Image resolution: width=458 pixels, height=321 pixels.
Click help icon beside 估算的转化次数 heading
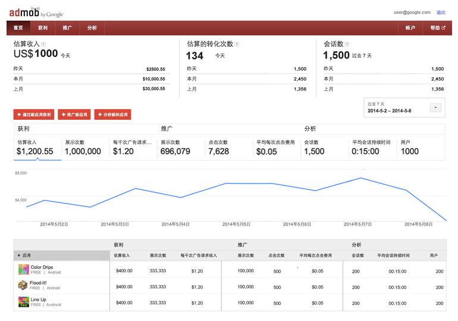tap(237, 45)
